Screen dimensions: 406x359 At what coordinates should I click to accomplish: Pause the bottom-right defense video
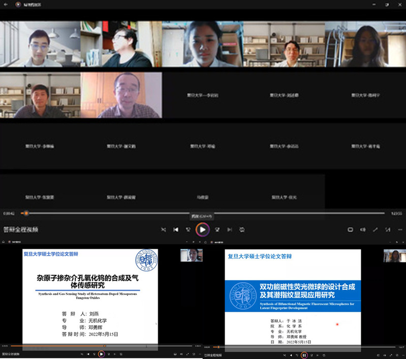coord(304,354)
